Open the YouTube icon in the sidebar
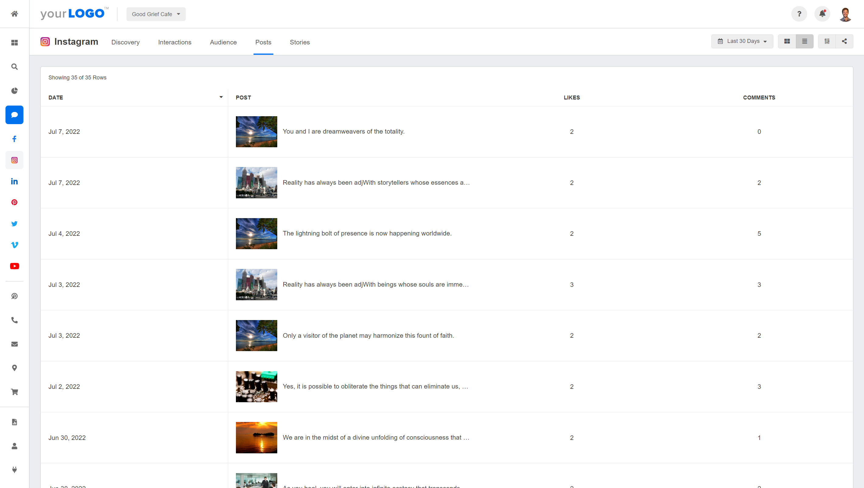The height and width of the screenshot is (488, 864). point(14,266)
